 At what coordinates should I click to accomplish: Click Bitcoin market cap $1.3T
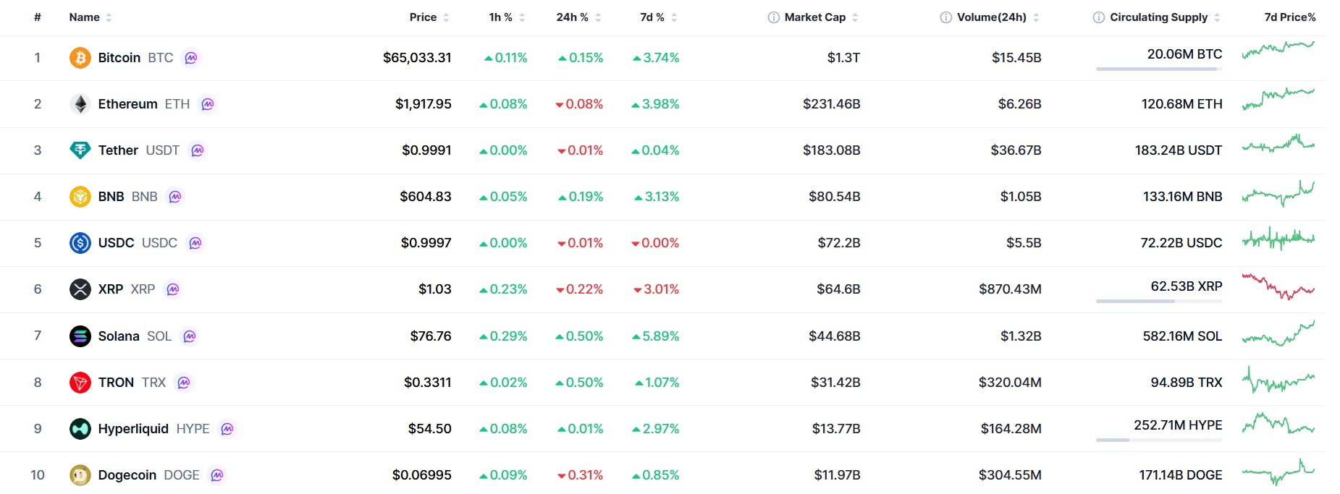tap(844, 58)
